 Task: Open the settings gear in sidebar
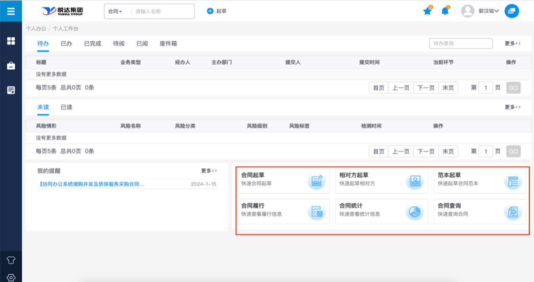tap(11, 277)
